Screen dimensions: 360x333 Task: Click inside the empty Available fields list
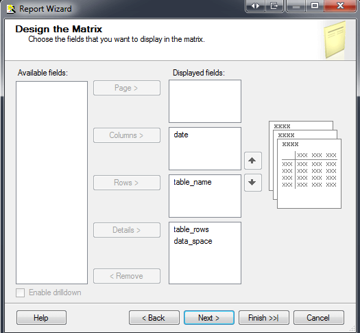tap(51, 183)
